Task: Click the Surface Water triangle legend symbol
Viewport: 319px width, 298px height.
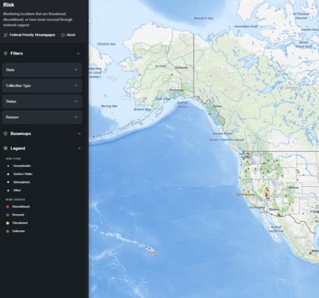Action: pyautogui.click(x=8, y=174)
